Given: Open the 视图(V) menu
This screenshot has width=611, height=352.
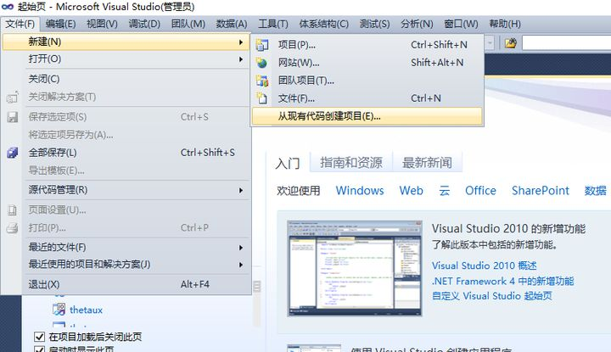Looking at the screenshot, I should (x=102, y=24).
